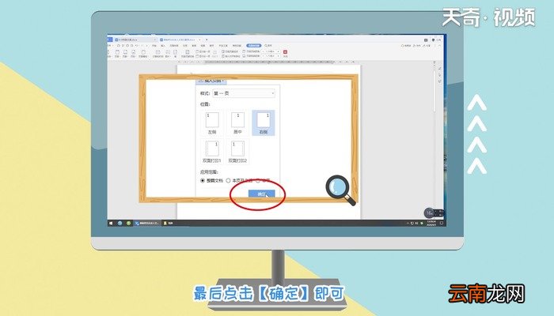Switch to the highlighted 页眉和页脚 ribbon tab
The width and height of the screenshot is (554, 316).
(254, 46)
